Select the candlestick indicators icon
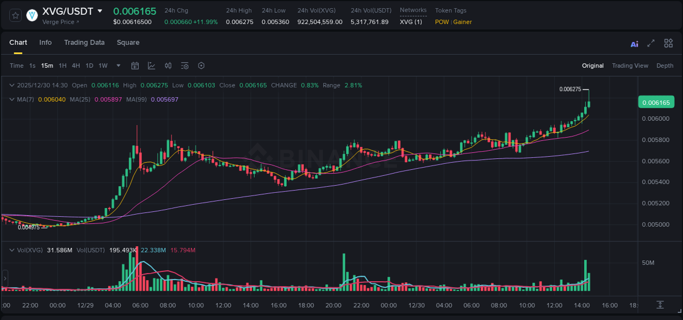The width and height of the screenshot is (683, 320). pos(168,66)
